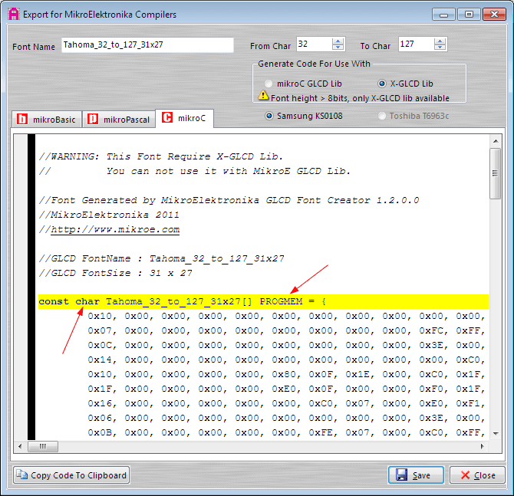Copy Code To Clipboard

[x=71, y=475]
